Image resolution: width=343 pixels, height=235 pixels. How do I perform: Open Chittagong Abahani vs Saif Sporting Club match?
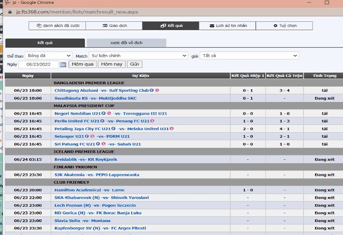(102, 90)
